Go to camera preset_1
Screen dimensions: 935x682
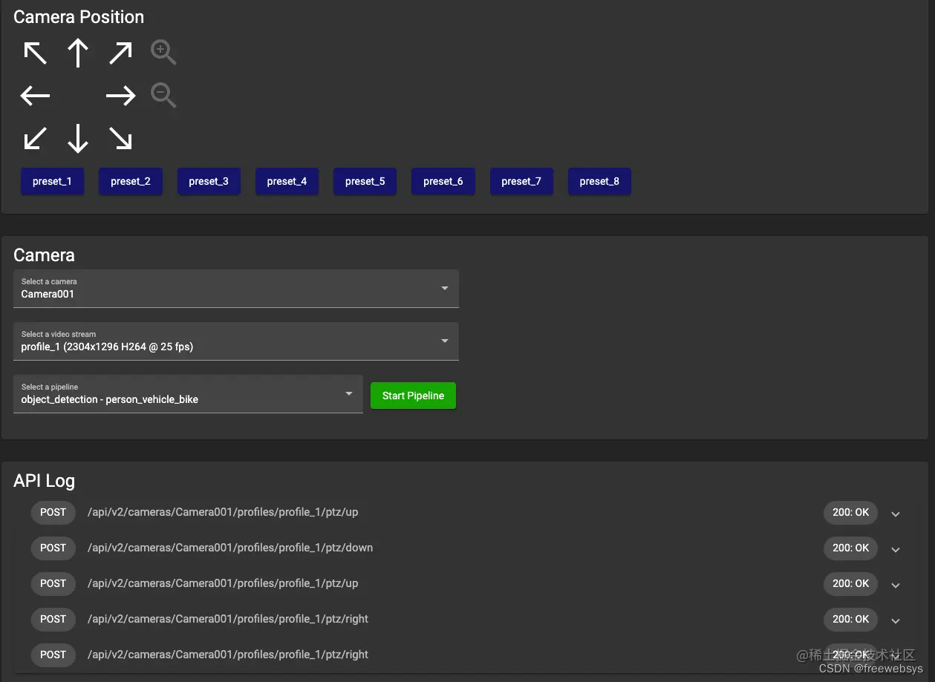click(52, 181)
